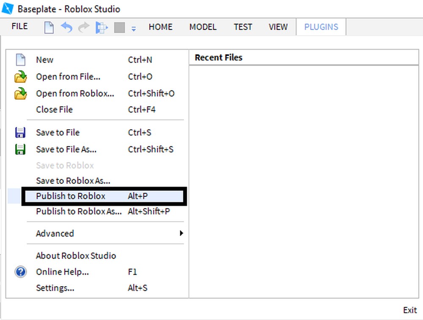Open Settings from the File menu
Image resolution: width=423 pixels, height=320 pixels.
point(55,288)
